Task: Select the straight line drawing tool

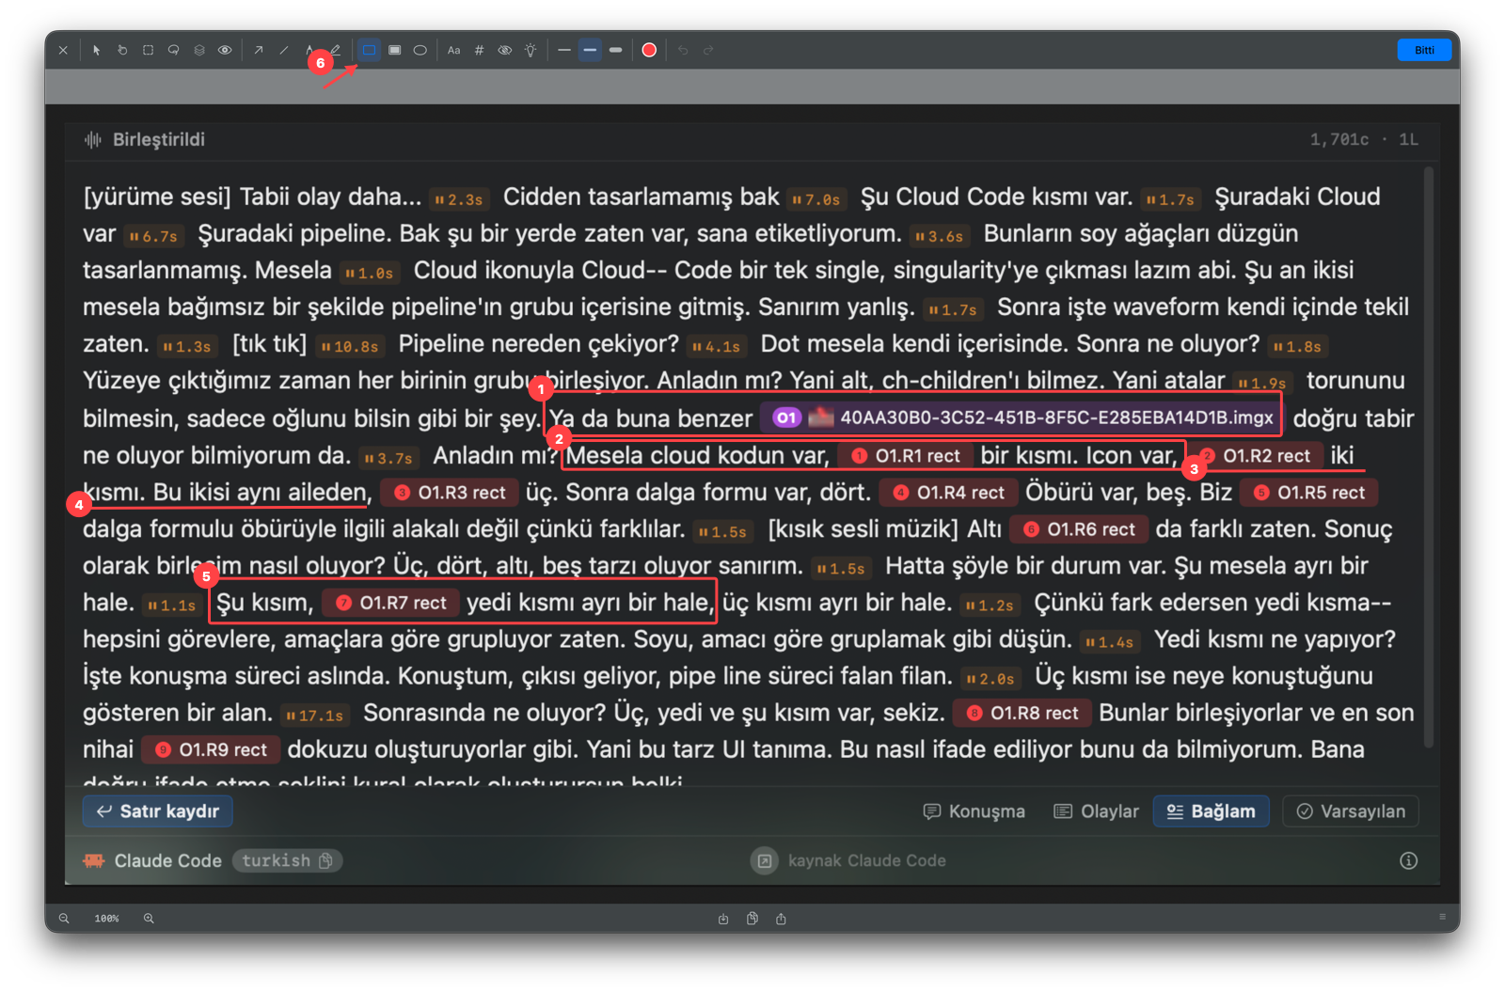Action: click(x=284, y=51)
